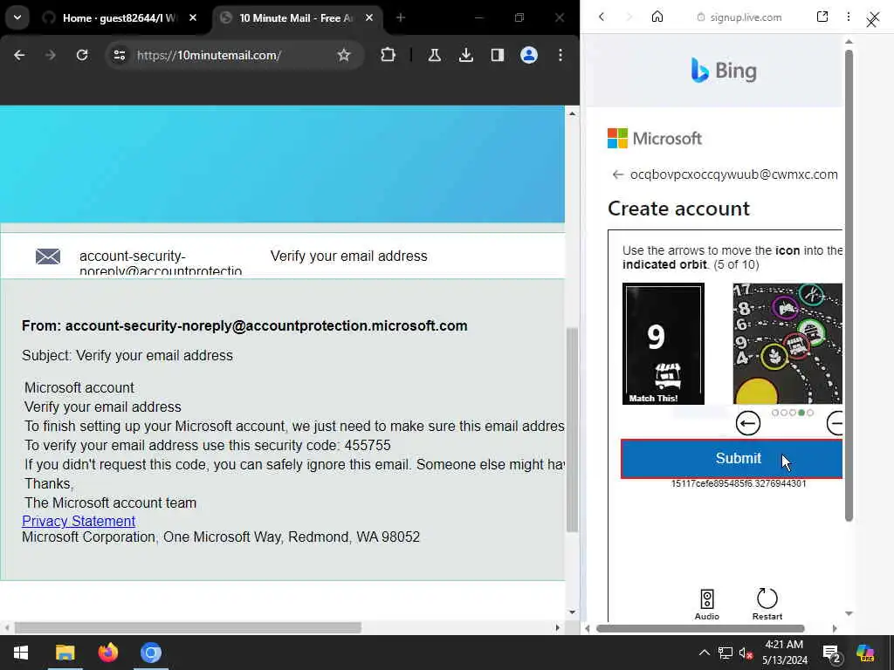Close the Home guest82644 tab
Viewport: 894px width, 670px height.
coord(193,18)
